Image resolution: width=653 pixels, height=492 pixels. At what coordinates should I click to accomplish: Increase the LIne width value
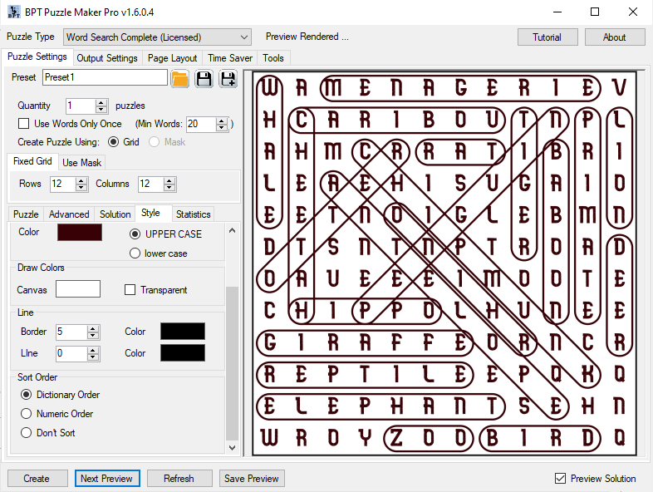93,351
